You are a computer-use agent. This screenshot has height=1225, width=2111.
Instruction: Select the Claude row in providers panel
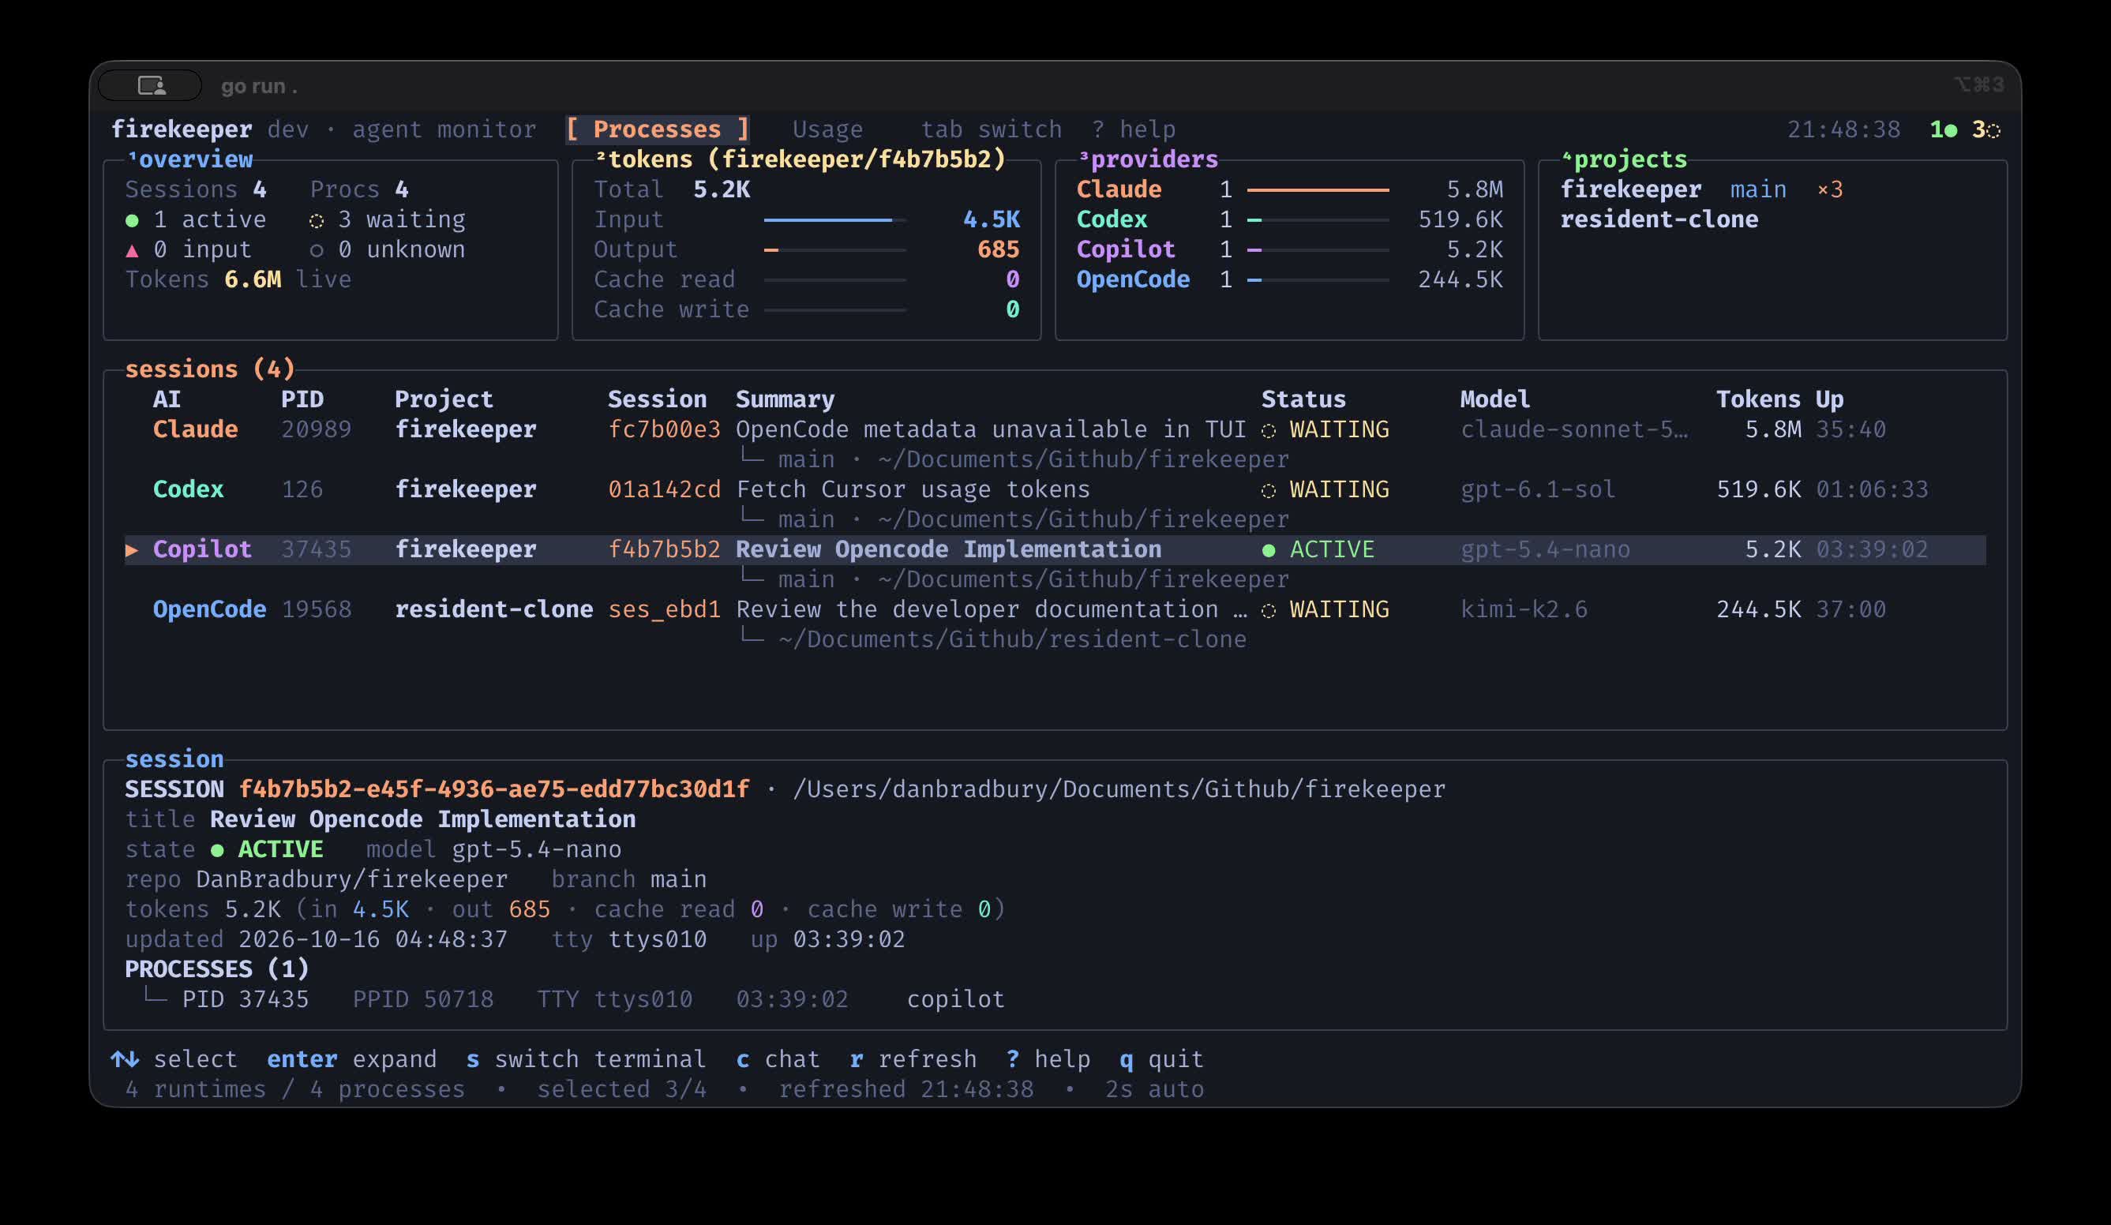pyautogui.click(x=1289, y=189)
